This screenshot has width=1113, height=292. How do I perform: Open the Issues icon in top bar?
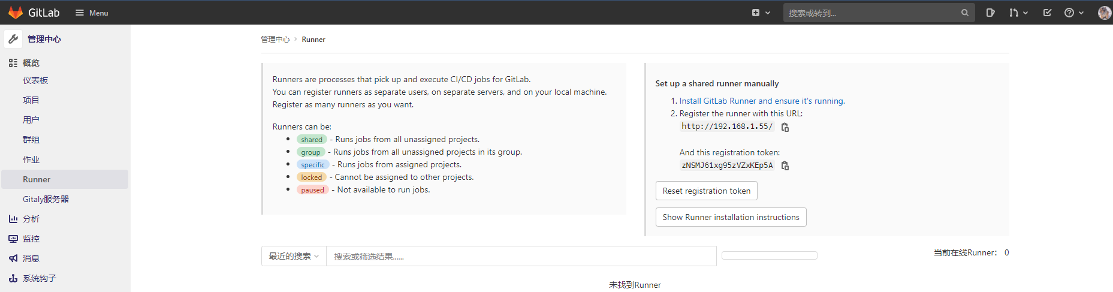pyautogui.click(x=990, y=13)
